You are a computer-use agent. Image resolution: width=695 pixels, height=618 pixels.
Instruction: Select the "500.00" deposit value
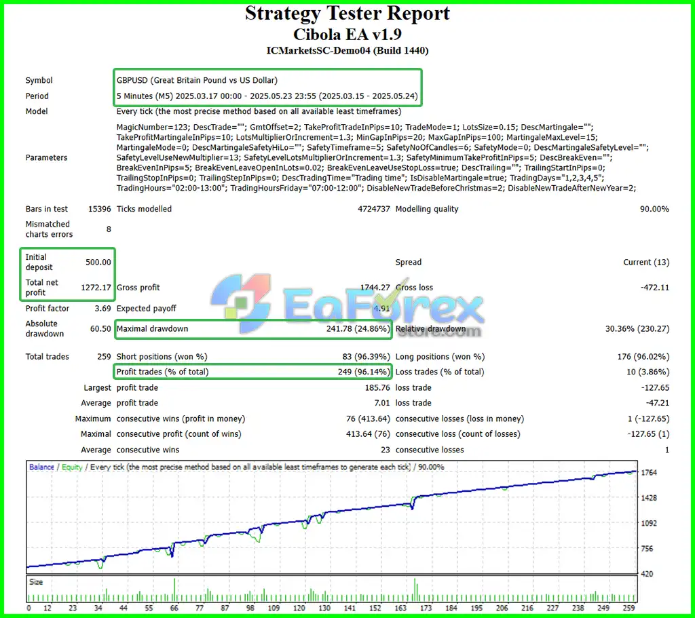[x=98, y=262]
